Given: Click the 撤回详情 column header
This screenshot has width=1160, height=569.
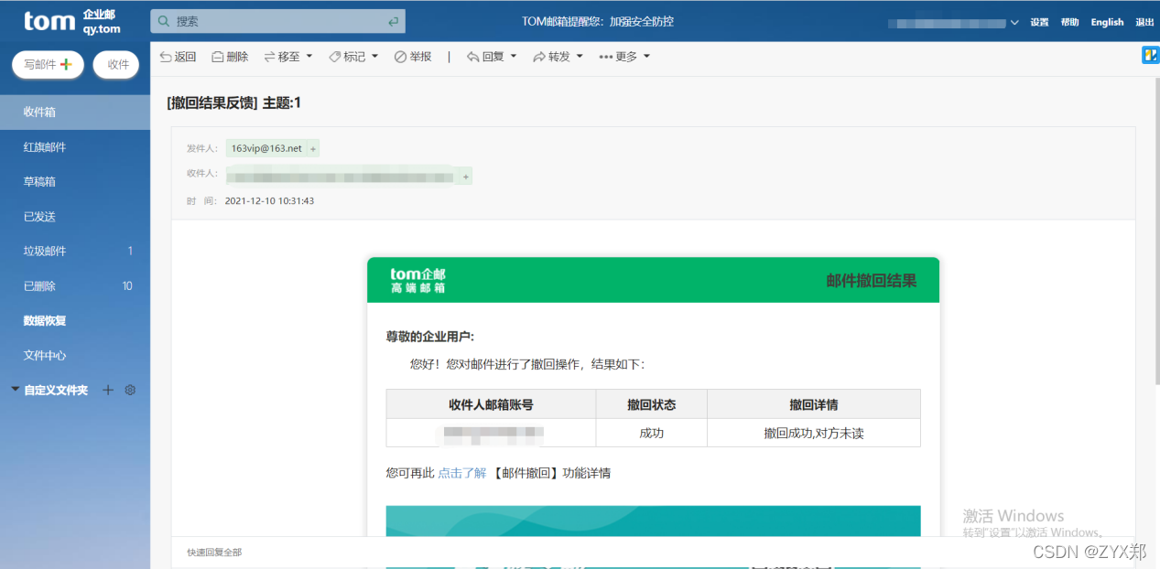Looking at the screenshot, I should 814,404.
